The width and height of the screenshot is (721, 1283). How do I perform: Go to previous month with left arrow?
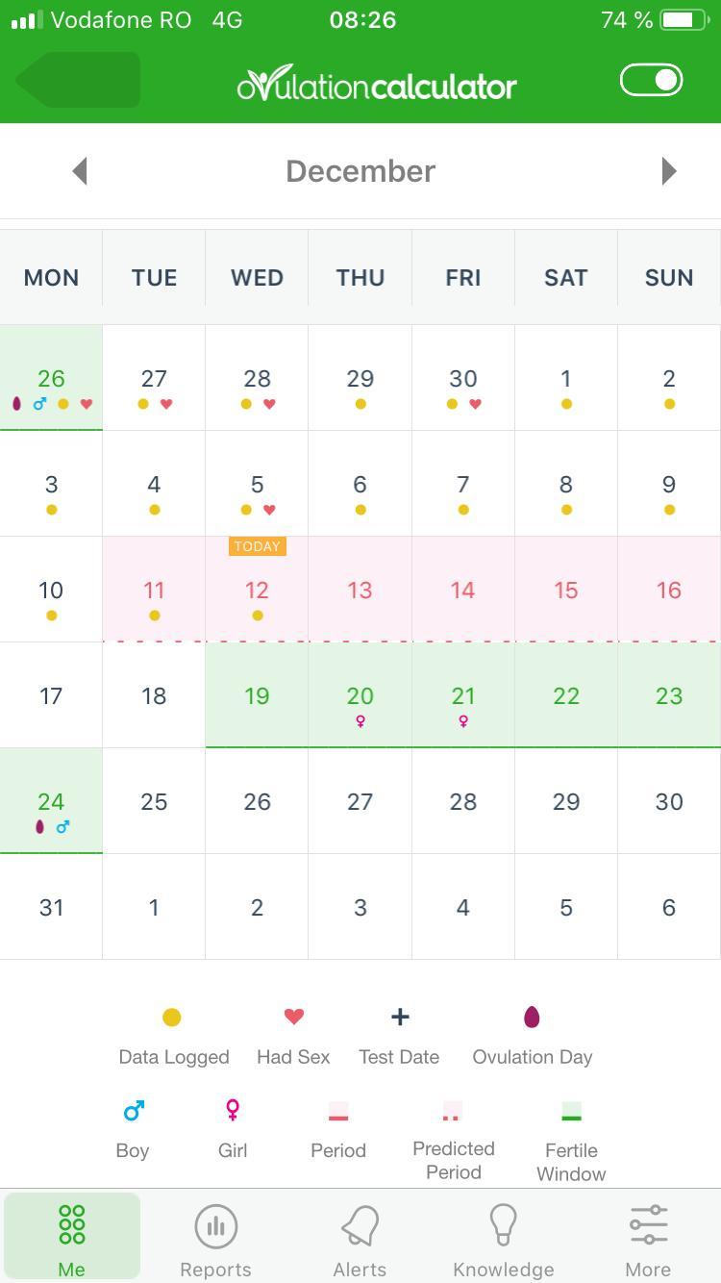80,171
